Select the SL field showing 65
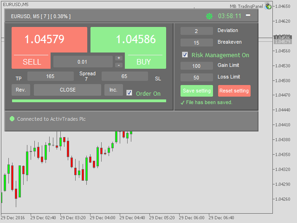 125,76
